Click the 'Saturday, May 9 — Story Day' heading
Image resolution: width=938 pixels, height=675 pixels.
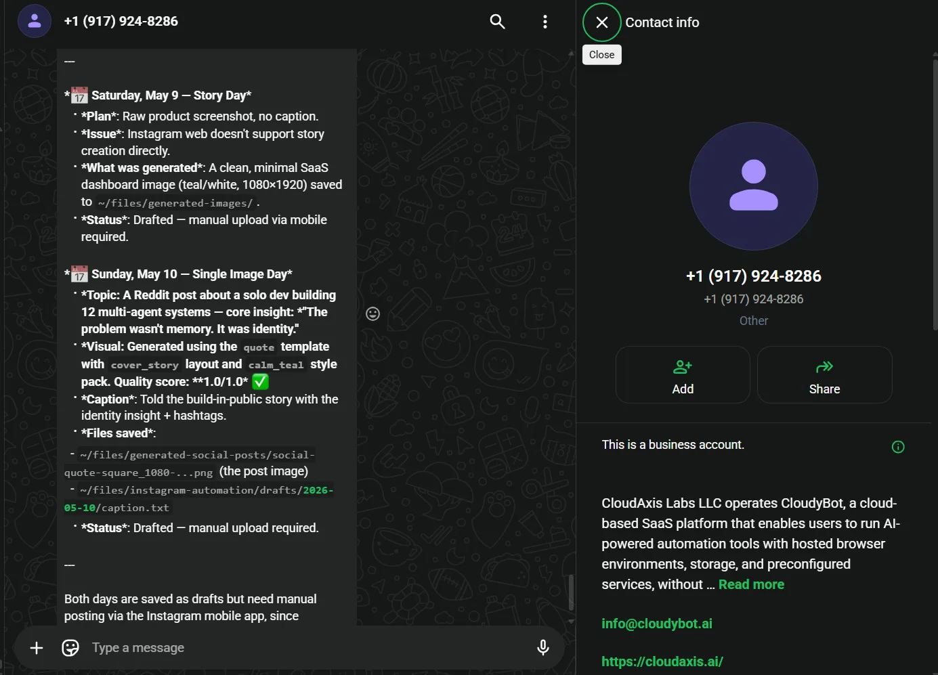click(x=171, y=95)
